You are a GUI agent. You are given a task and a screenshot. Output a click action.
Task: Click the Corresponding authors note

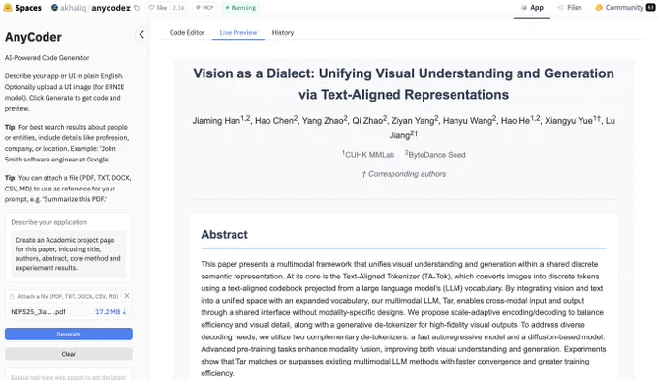tap(404, 174)
